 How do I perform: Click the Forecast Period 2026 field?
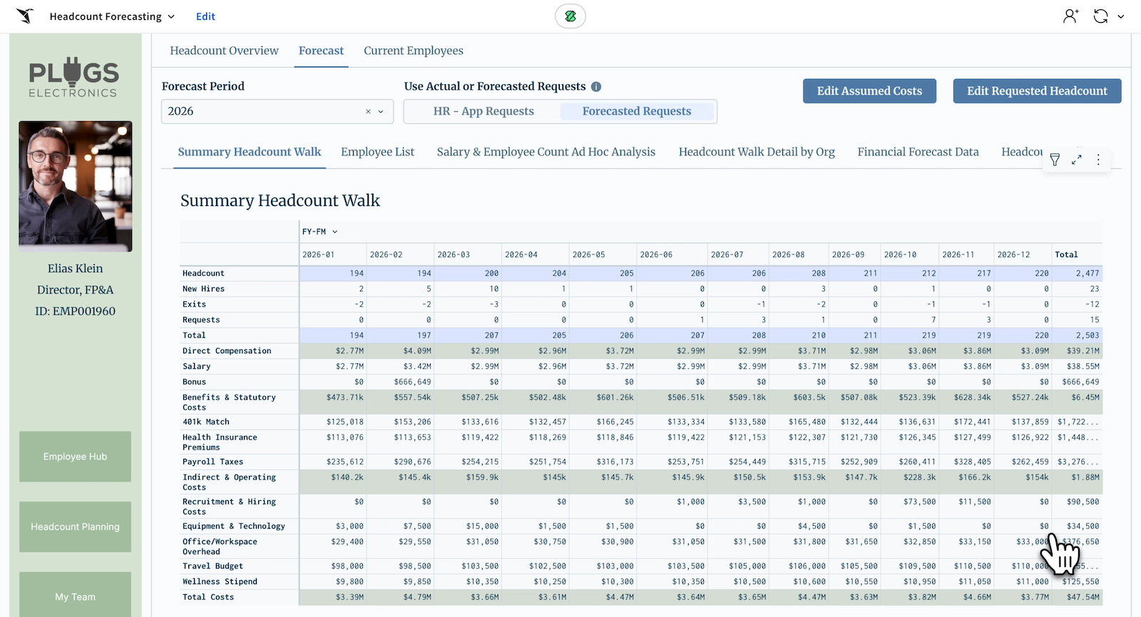coord(277,111)
